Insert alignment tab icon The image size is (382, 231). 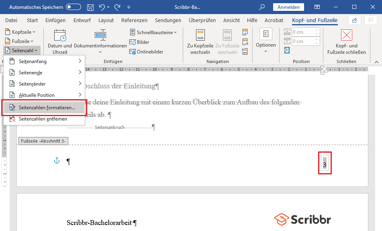point(287,51)
